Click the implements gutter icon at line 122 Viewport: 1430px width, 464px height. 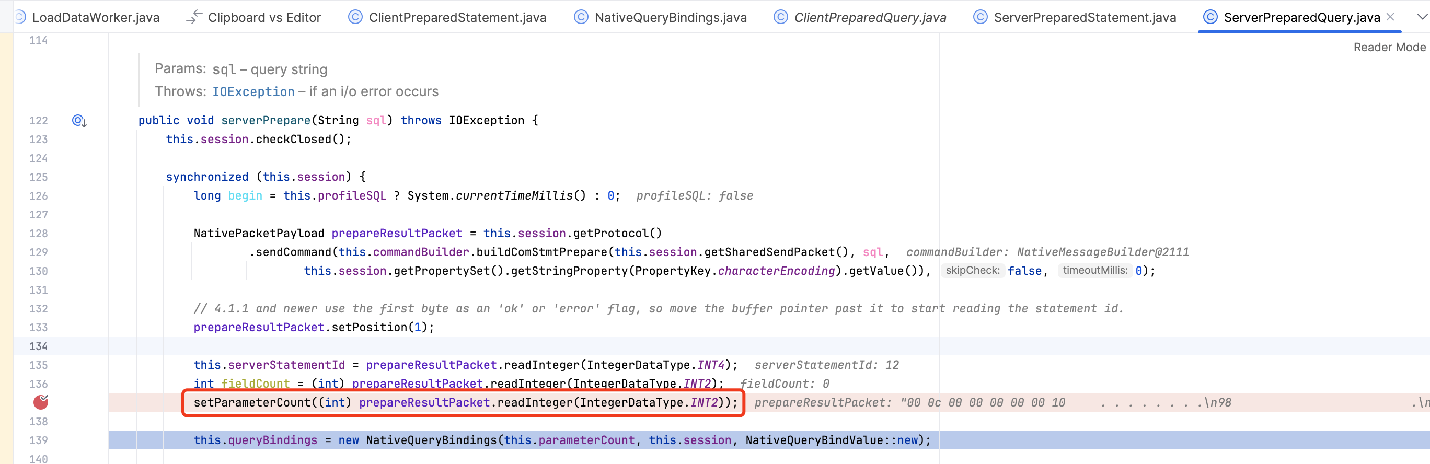click(79, 120)
